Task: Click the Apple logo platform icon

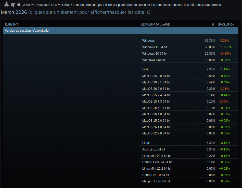Action: click(x=19, y=5)
